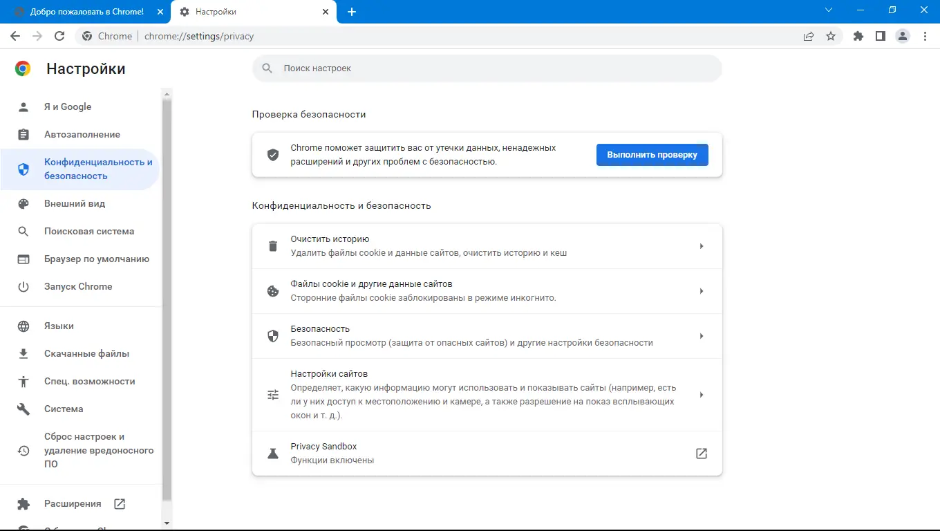The height and width of the screenshot is (531, 940).
Task: Close the Настройки tab
Action: pos(326,12)
